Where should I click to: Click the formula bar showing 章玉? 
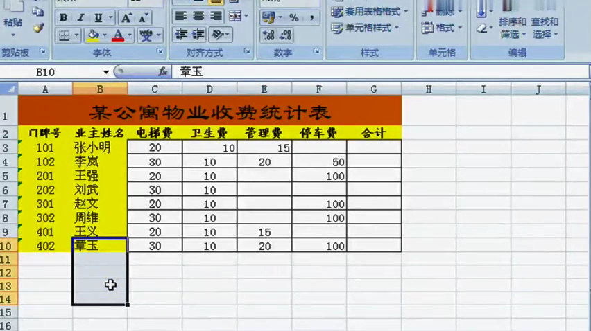point(380,71)
